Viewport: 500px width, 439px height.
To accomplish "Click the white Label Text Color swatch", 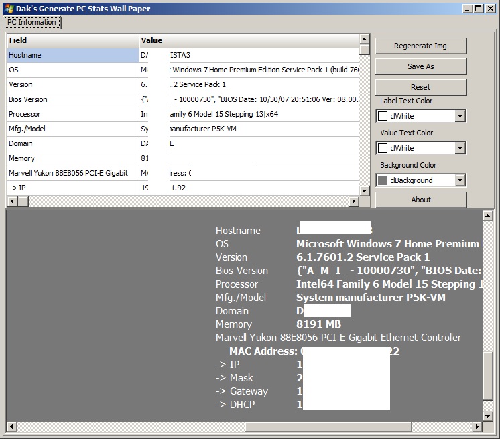I will 383,116.
